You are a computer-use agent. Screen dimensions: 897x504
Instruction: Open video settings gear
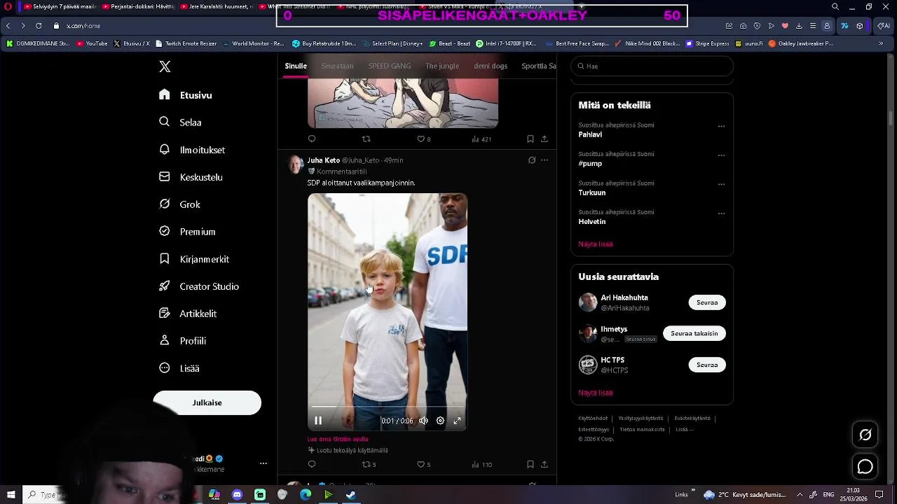tap(440, 421)
